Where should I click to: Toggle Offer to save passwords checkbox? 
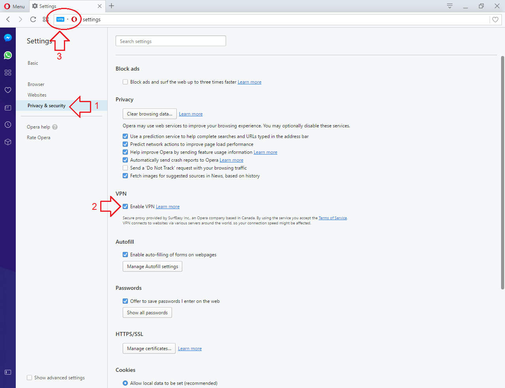click(x=125, y=301)
